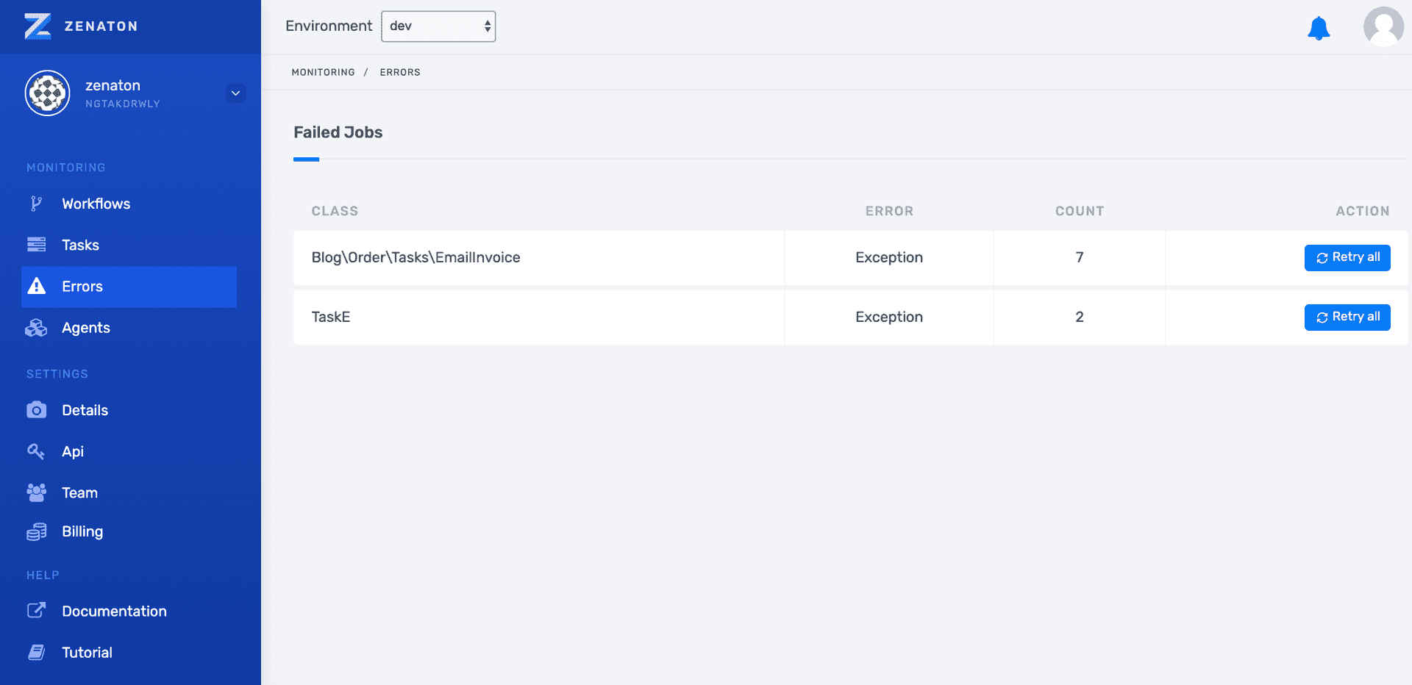Retry all EmailInvoice failed jobs
The height and width of the screenshot is (685, 1412).
[1347, 258]
